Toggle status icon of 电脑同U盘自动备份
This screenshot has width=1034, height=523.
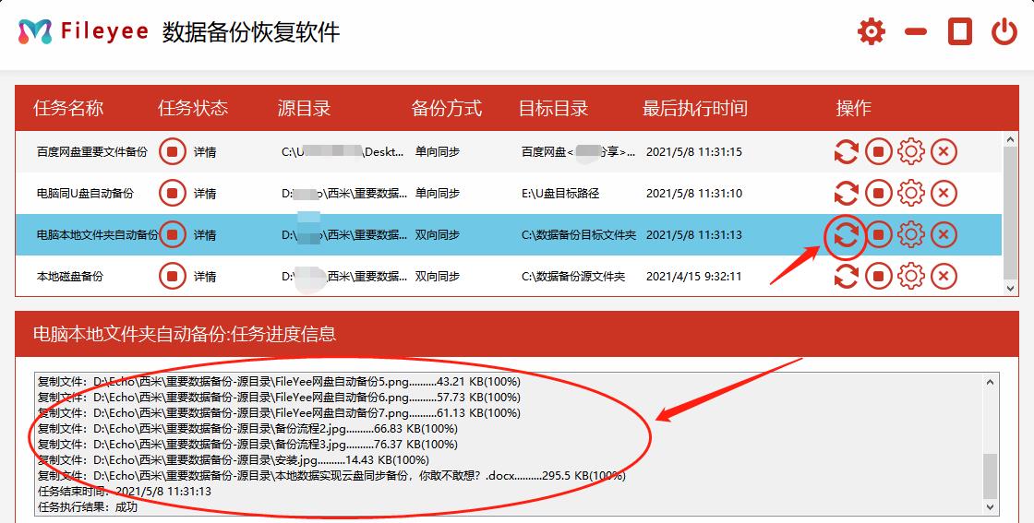pos(172,193)
